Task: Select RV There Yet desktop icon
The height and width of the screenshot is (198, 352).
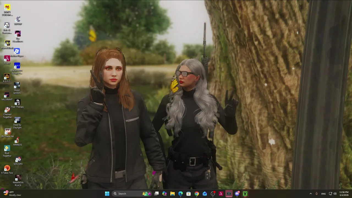Action: 7,133
